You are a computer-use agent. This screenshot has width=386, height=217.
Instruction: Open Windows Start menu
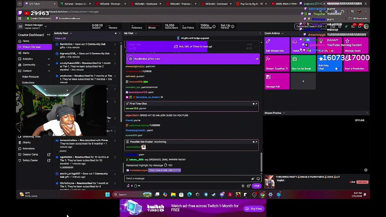[x=108, y=195]
